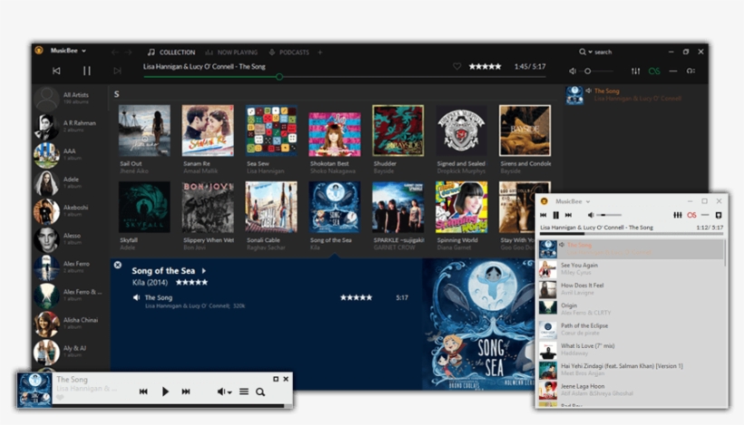Screen dimensions: 744x425
Task: Pause playback in the main MusicBee window
Action: (x=87, y=71)
